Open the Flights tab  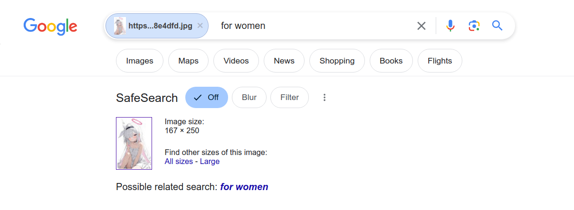pyautogui.click(x=440, y=61)
